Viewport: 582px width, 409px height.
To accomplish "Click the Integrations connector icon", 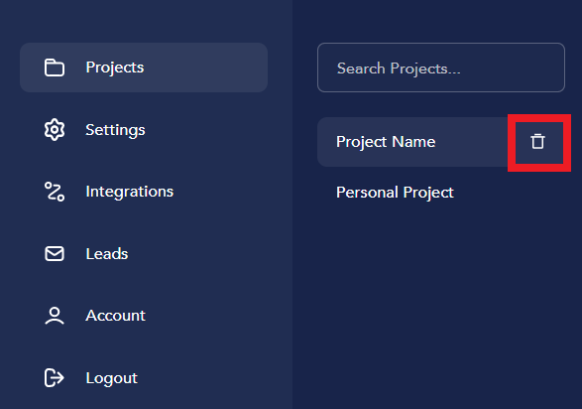I will pos(55,192).
